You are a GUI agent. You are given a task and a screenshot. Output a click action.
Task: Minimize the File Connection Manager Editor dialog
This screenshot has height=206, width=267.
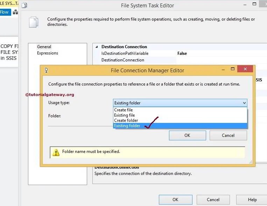click(223, 69)
